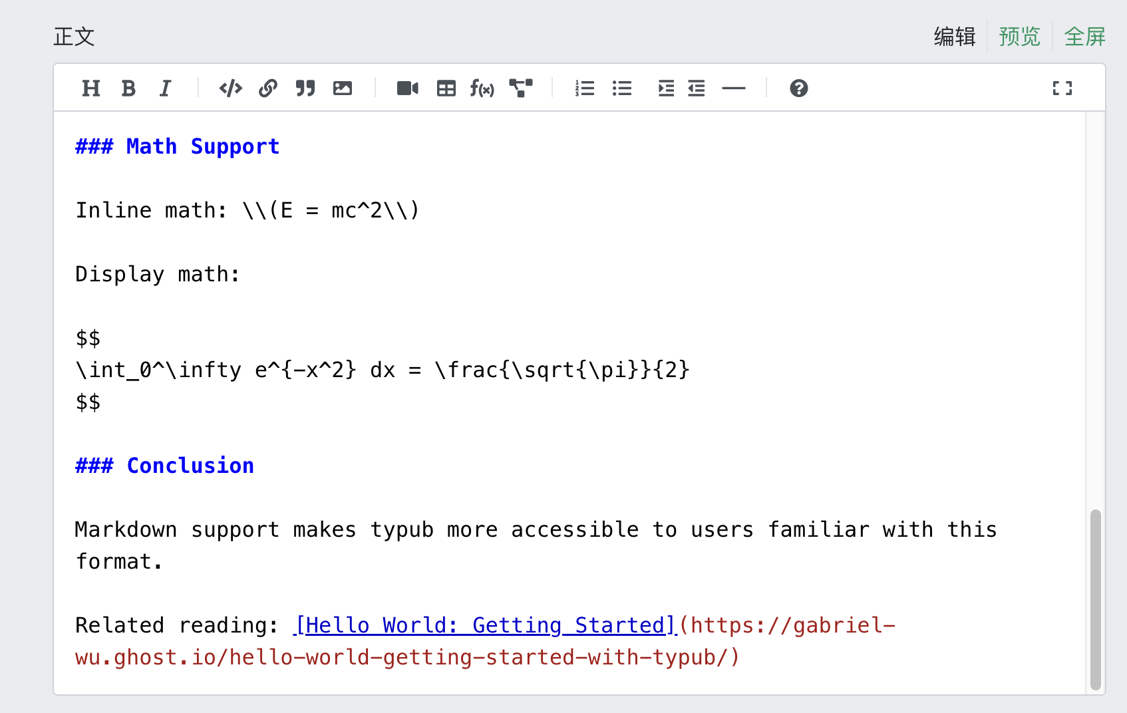Insert a horizontal rule
1127x713 pixels.
(734, 88)
